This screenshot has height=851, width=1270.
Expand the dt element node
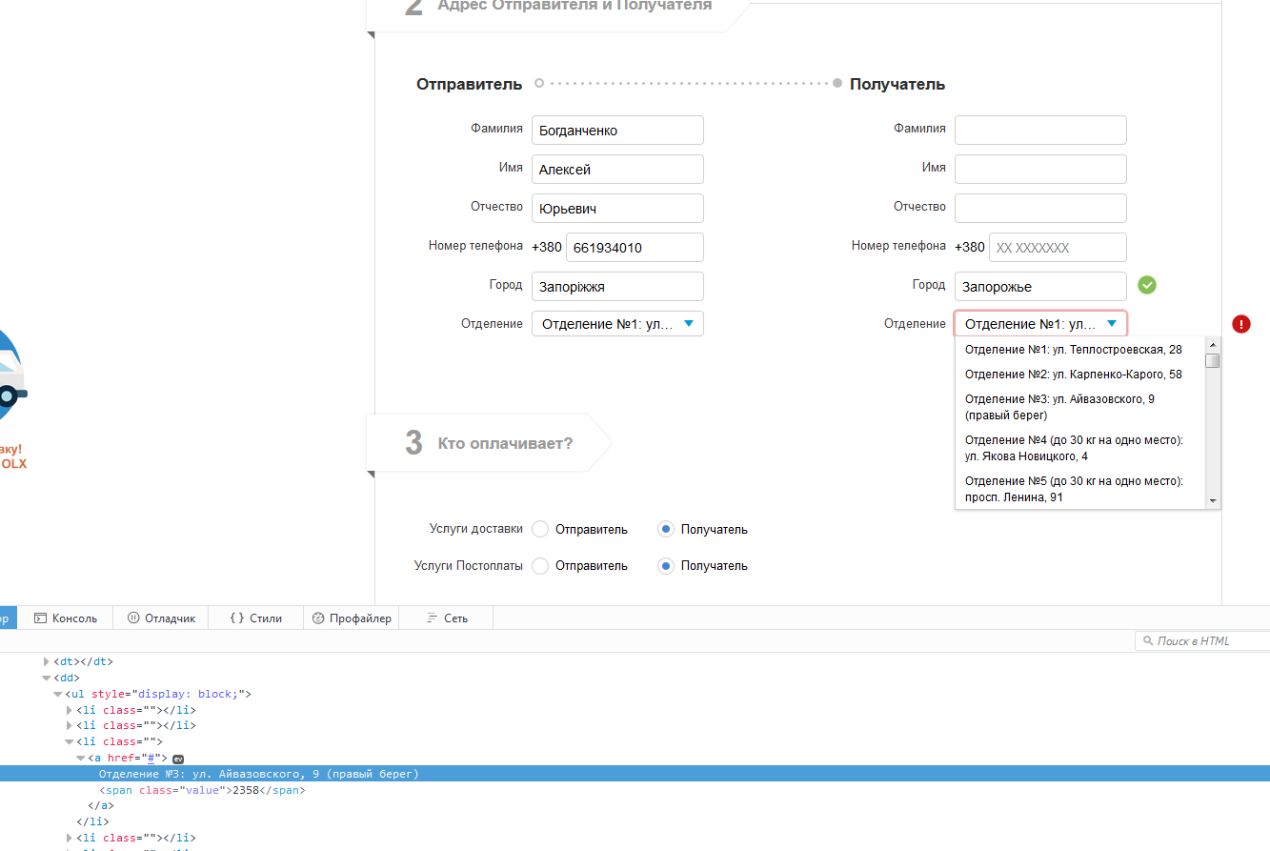point(46,661)
